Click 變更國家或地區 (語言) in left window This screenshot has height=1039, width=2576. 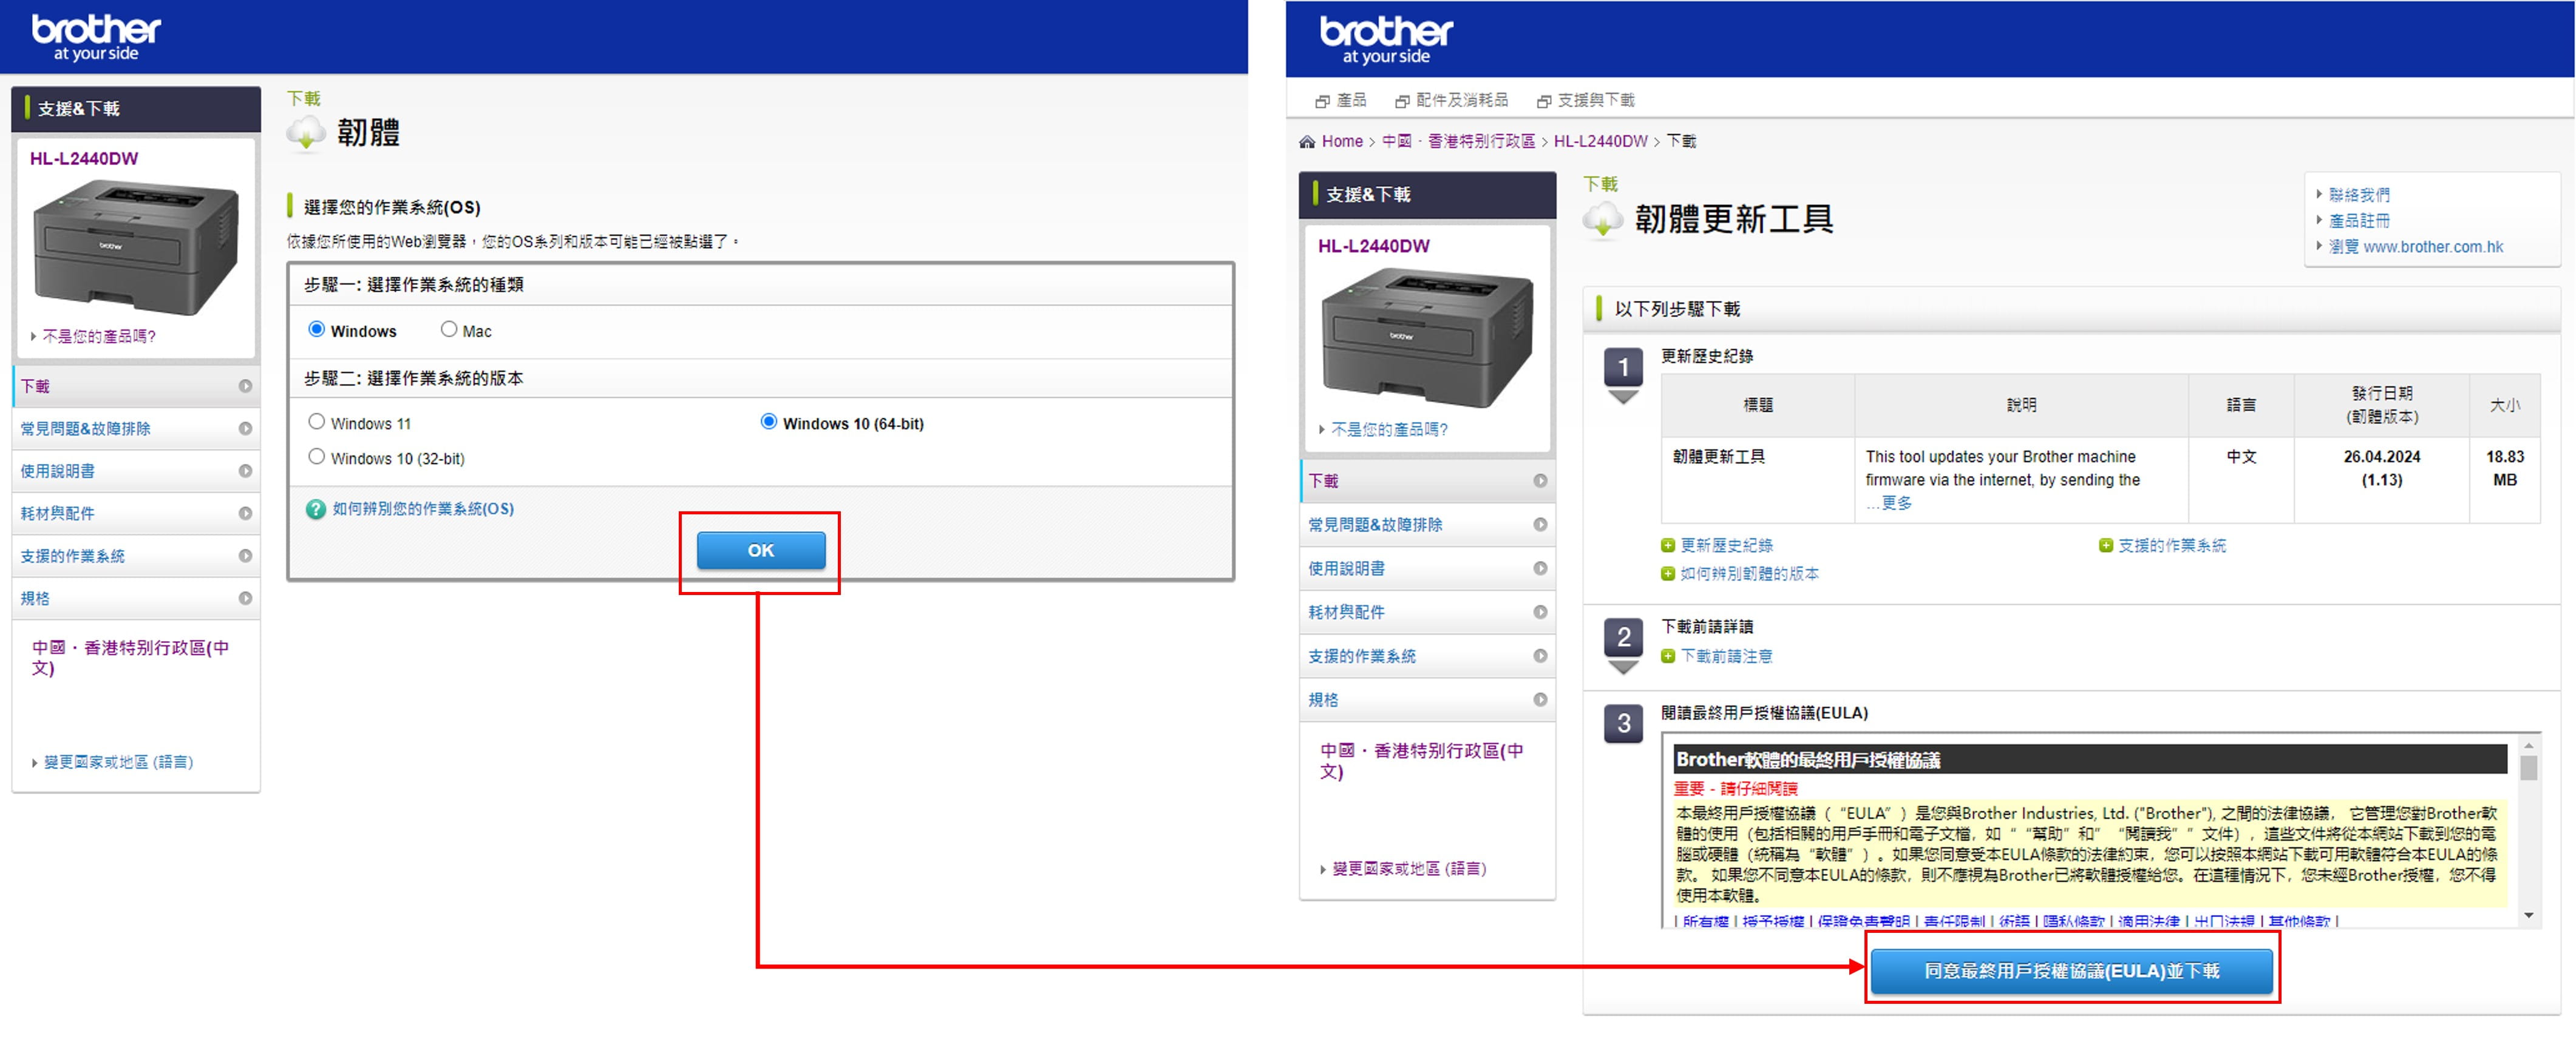[x=118, y=762]
